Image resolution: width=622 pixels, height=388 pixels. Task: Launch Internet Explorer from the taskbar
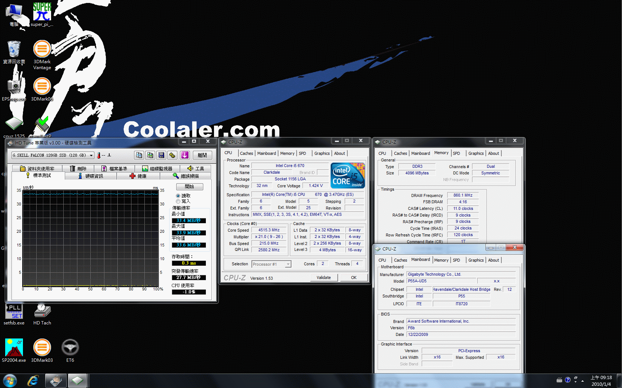(33, 381)
